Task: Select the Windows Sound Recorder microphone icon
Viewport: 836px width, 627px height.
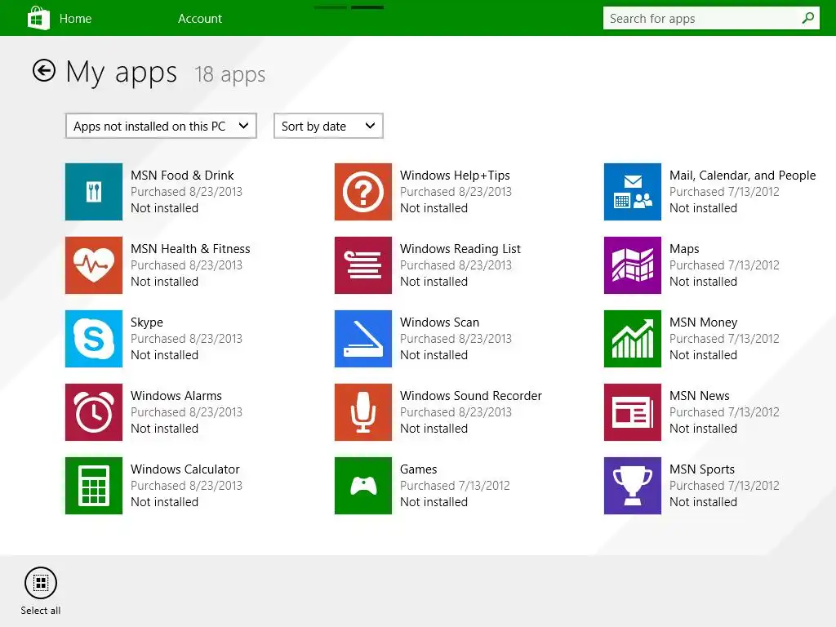Action: 363,412
